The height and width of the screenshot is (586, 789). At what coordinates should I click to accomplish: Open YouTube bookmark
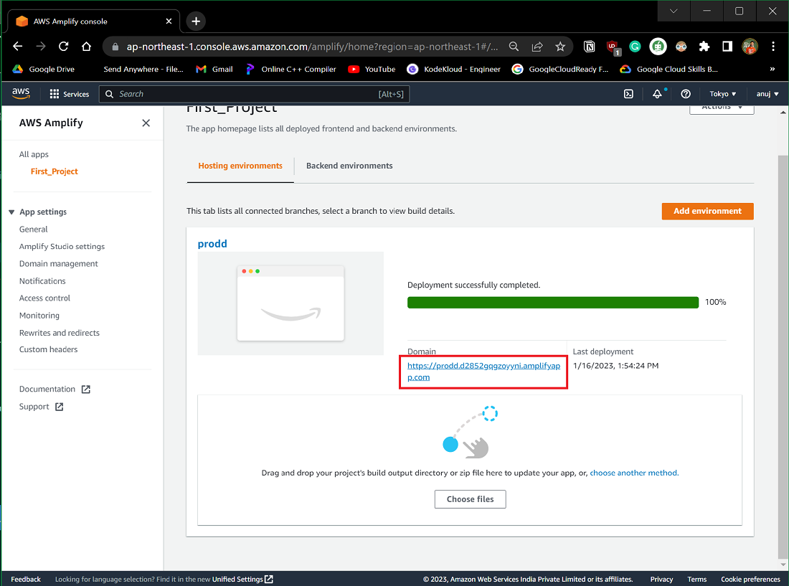point(372,69)
